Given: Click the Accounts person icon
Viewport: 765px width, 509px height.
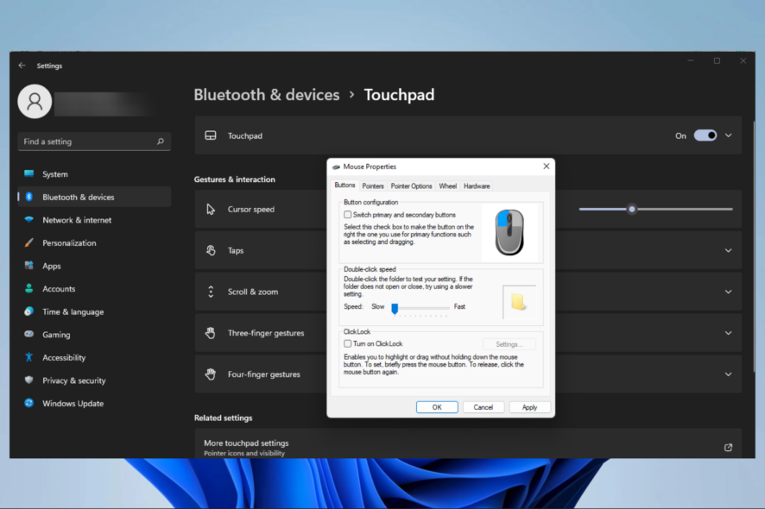Looking at the screenshot, I should (28, 288).
